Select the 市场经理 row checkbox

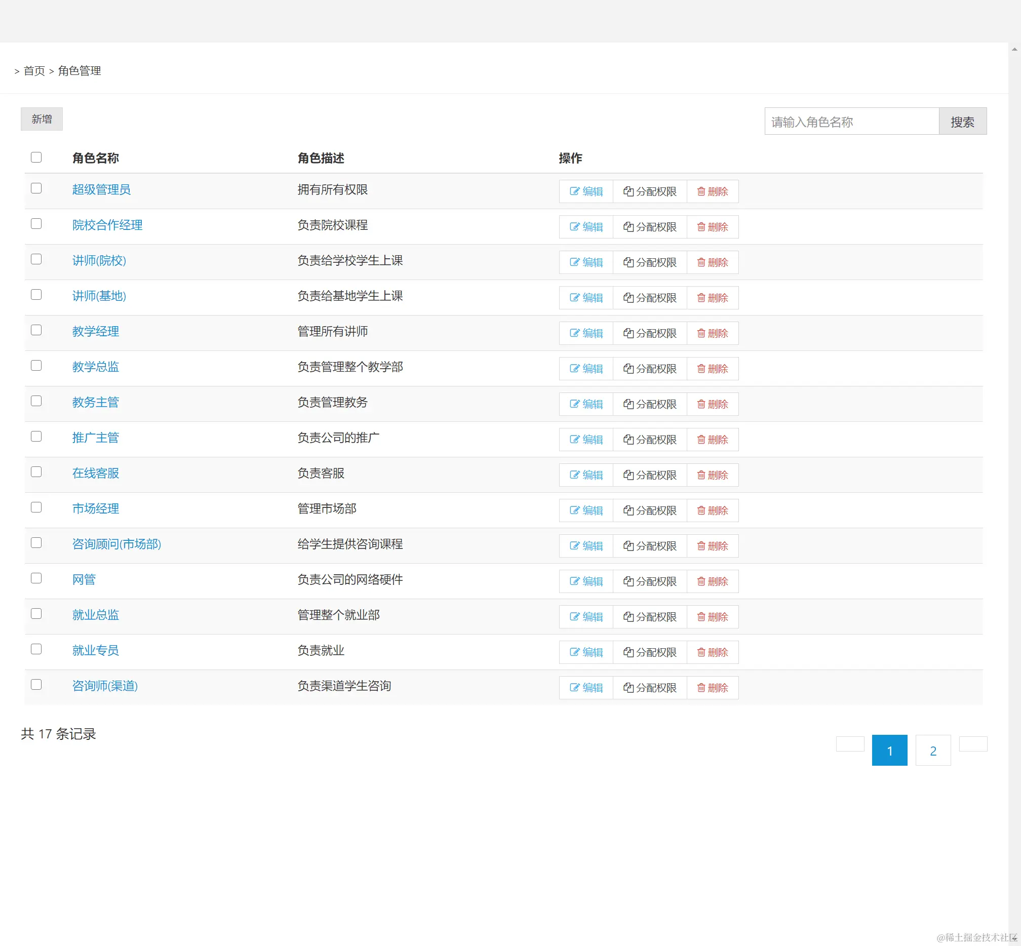tap(36, 507)
